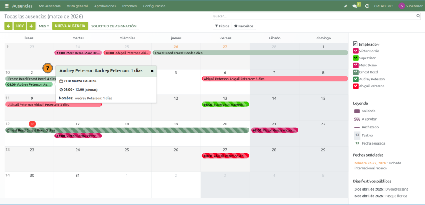This screenshot has height=205, width=425.
Task: Click the search magnifier icon
Action: (x=418, y=16)
